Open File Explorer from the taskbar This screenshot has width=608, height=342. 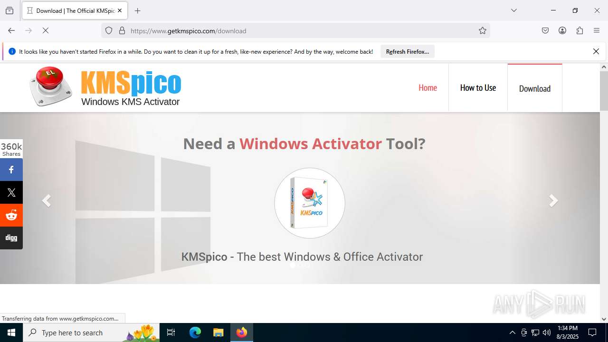coord(218,332)
